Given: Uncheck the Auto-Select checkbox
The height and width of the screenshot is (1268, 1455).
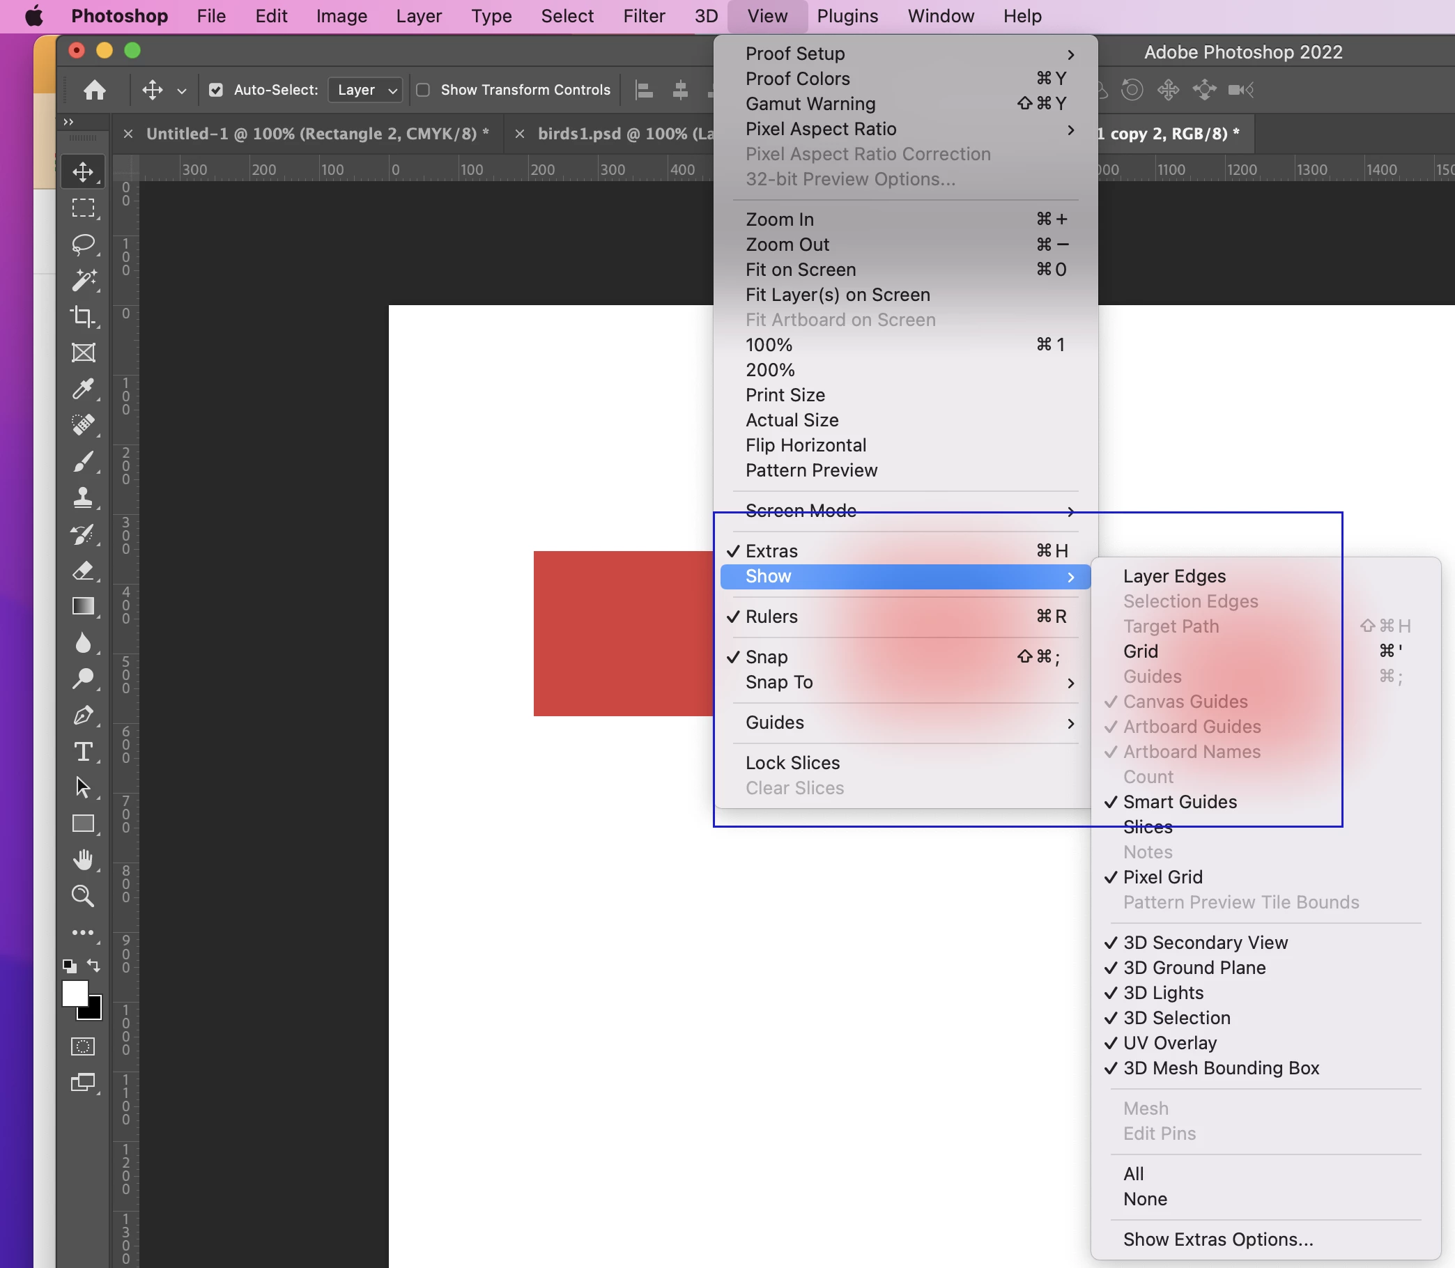Looking at the screenshot, I should (x=216, y=90).
